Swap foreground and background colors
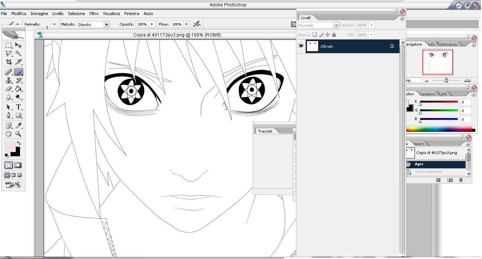This screenshot has width=482, height=259. 18,143
